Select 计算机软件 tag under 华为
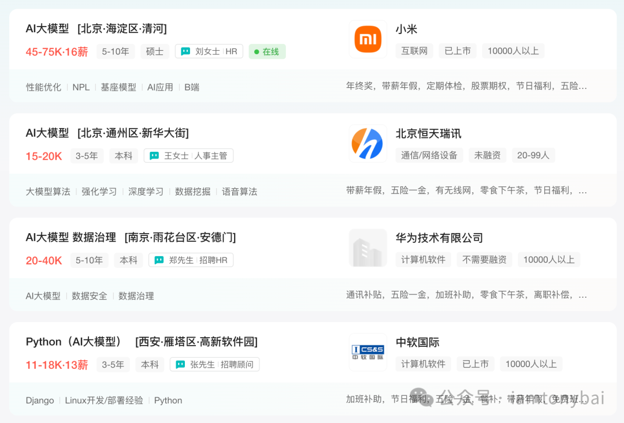The width and height of the screenshot is (624, 423). [x=423, y=260]
